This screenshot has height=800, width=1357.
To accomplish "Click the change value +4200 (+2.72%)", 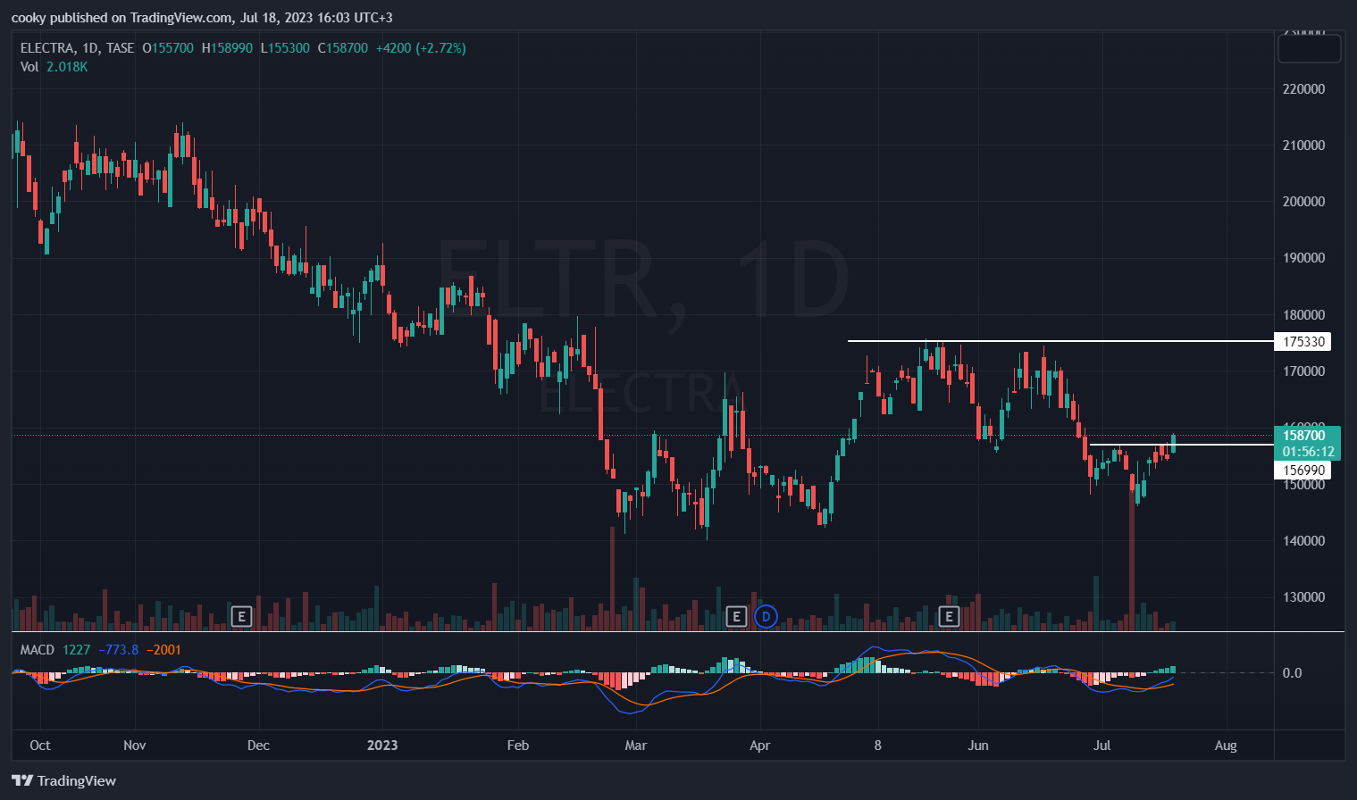I will point(421,48).
